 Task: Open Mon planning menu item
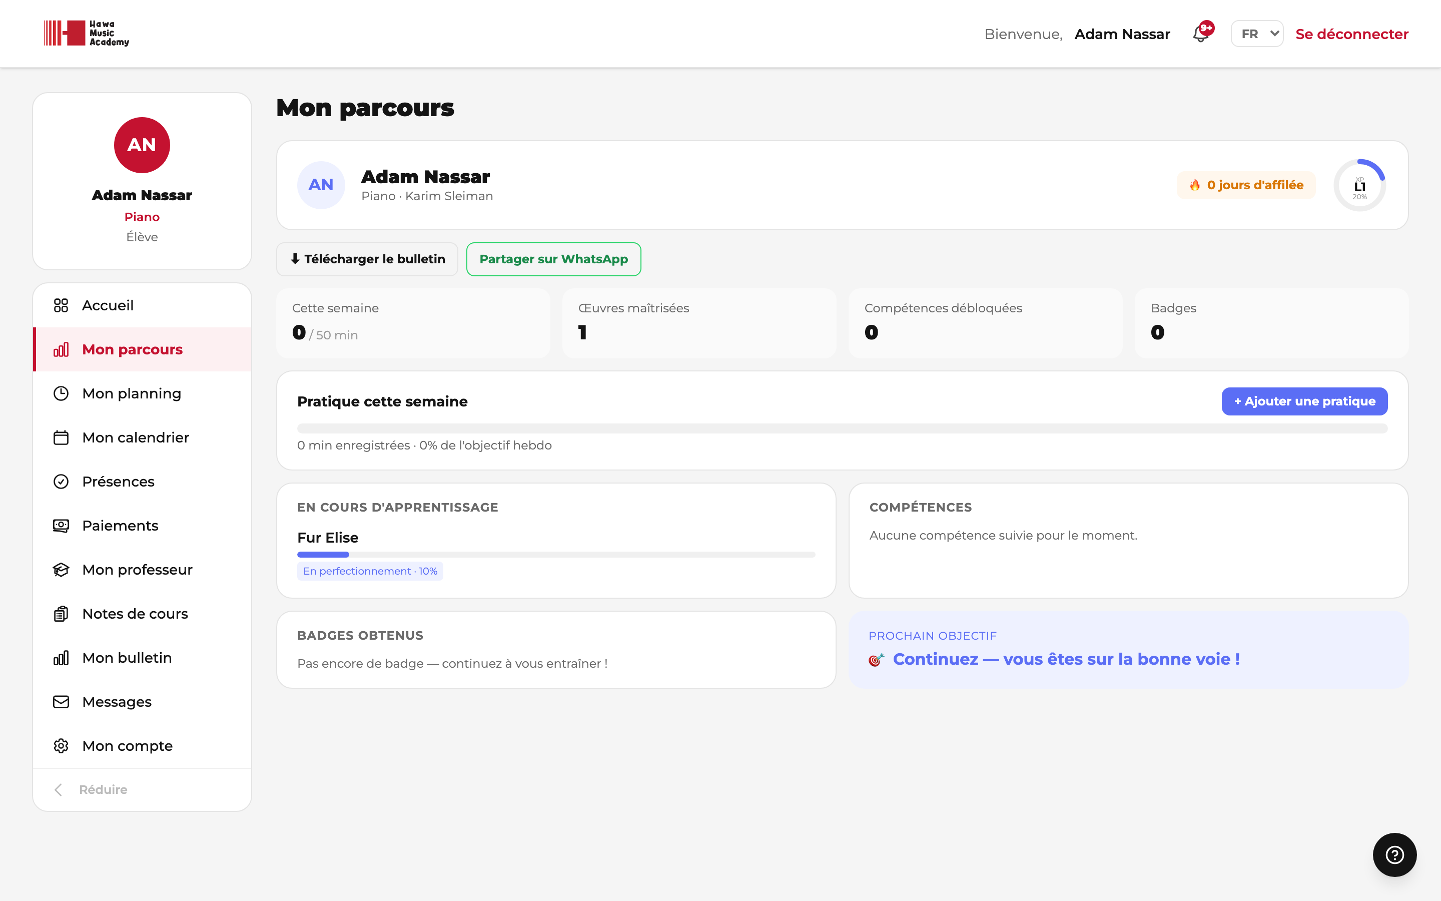point(142,393)
